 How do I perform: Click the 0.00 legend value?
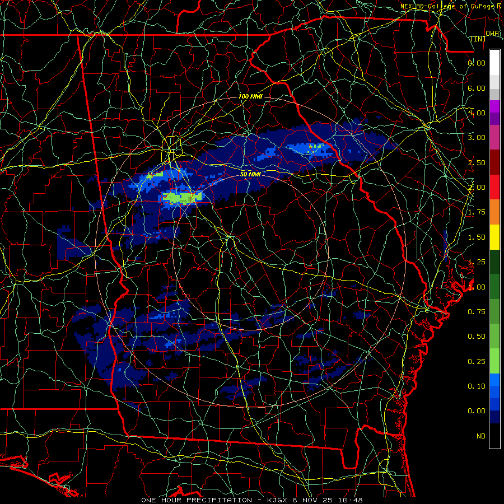[477, 411]
